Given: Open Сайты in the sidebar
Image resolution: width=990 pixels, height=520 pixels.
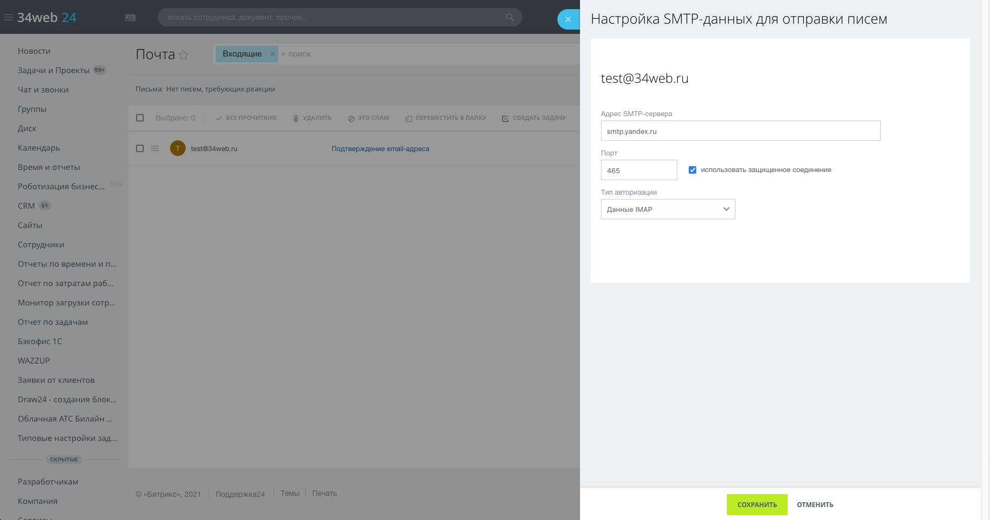Looking at the screenshot, I should point(30,225).
